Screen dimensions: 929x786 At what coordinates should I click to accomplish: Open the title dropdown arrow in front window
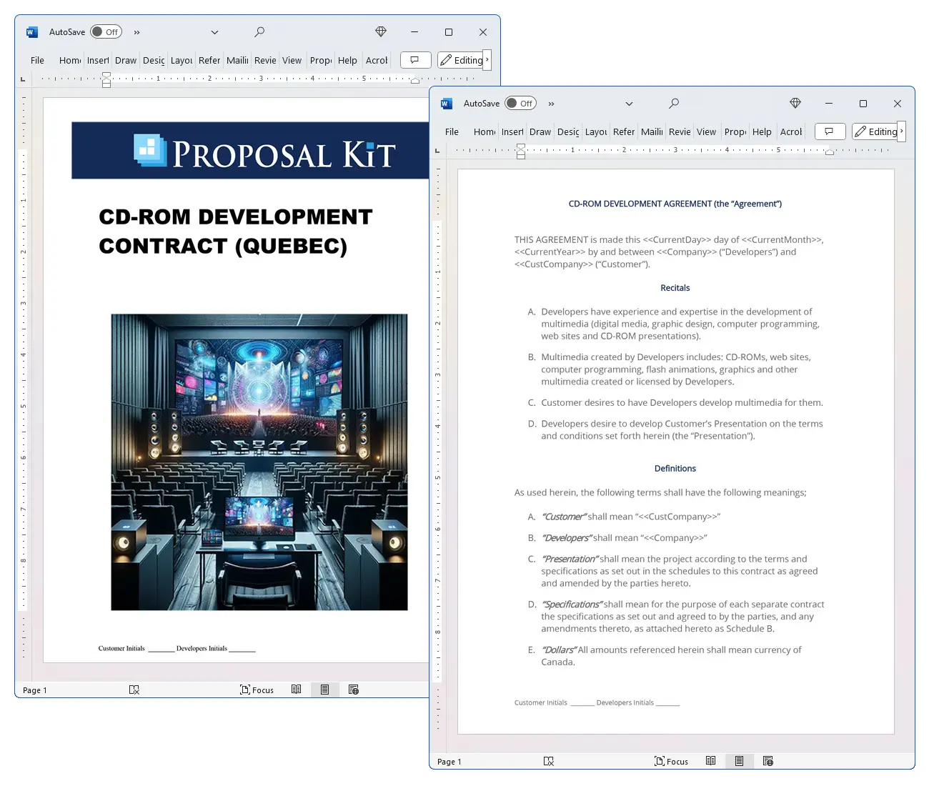click(629, 104)
